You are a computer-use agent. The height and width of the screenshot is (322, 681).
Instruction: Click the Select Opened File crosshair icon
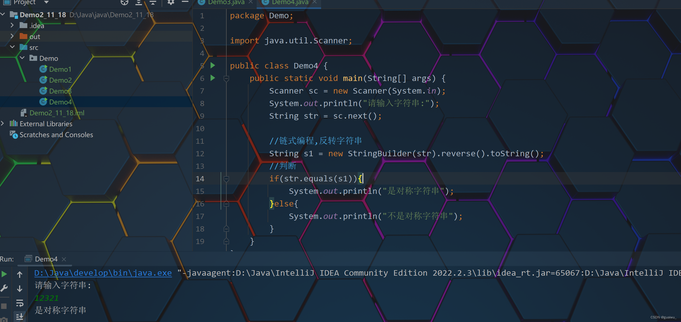[125, 2]
